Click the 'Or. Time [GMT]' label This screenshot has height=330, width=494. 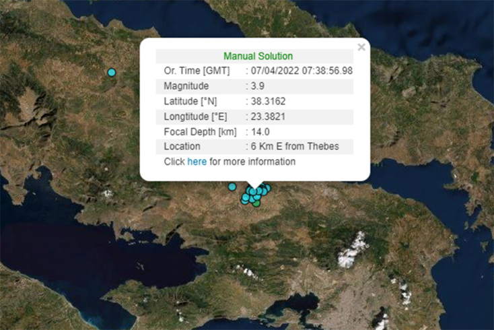(197, 71)
